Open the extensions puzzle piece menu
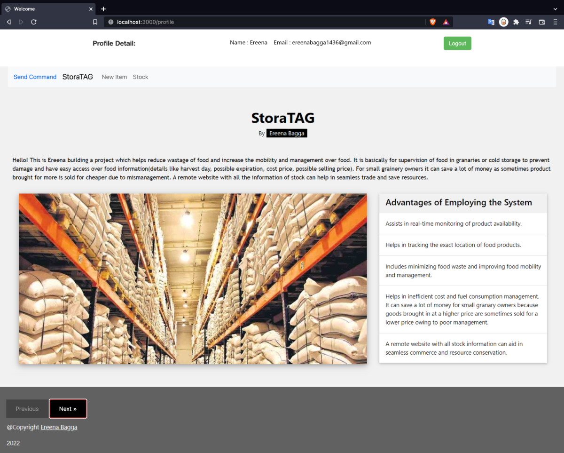 516,22
